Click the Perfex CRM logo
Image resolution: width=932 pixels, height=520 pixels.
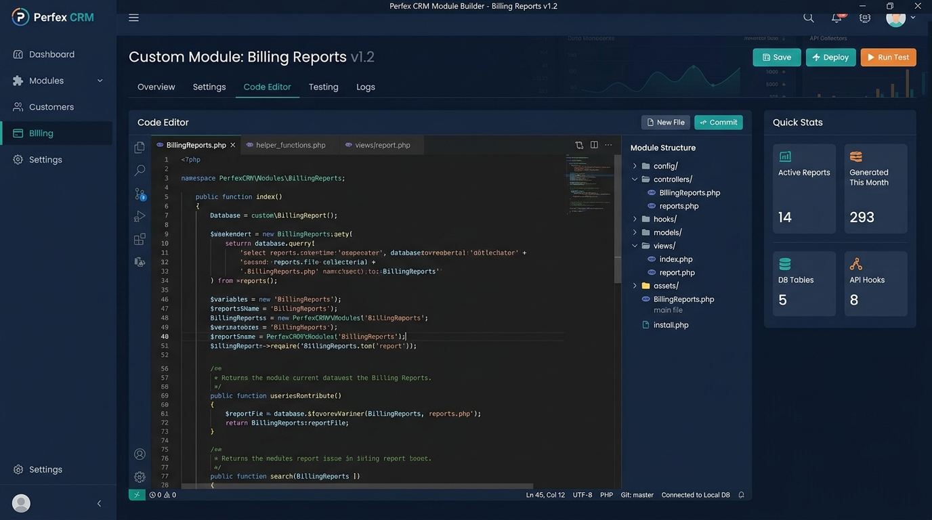pyautogui.click(x=53, y=17)
